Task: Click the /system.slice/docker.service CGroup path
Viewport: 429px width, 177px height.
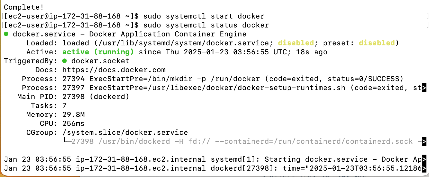Action: click(125, 133)
